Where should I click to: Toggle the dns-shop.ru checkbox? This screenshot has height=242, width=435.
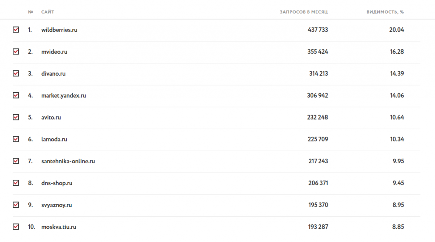[16, 183]
